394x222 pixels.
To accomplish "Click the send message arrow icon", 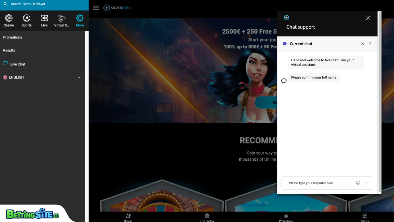I will [x=366, y=183].
